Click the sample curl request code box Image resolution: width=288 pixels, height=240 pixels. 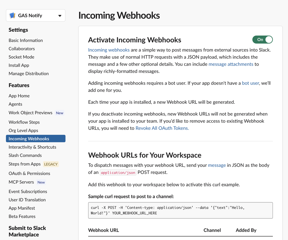(x=180, y=210)
